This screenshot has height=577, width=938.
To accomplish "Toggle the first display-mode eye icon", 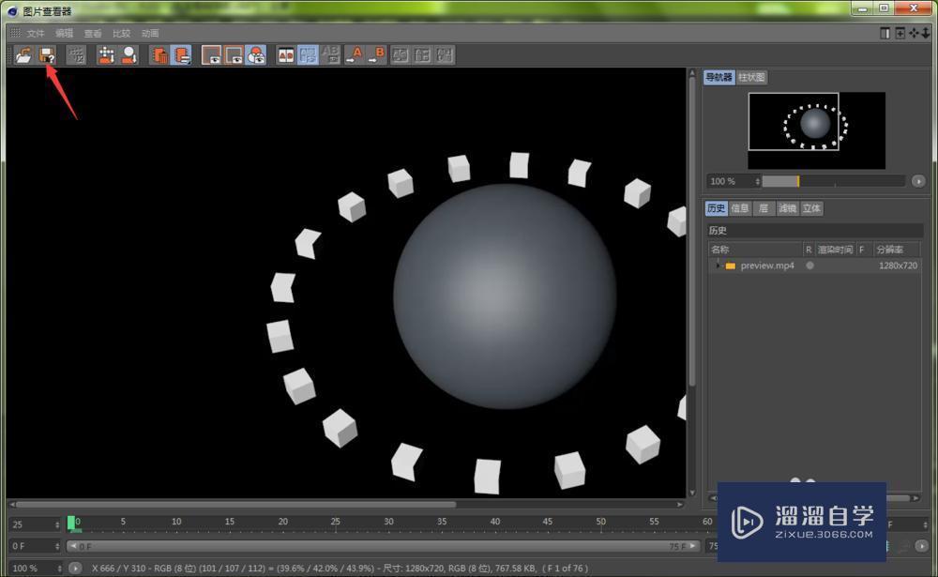I will click(211, 55).
